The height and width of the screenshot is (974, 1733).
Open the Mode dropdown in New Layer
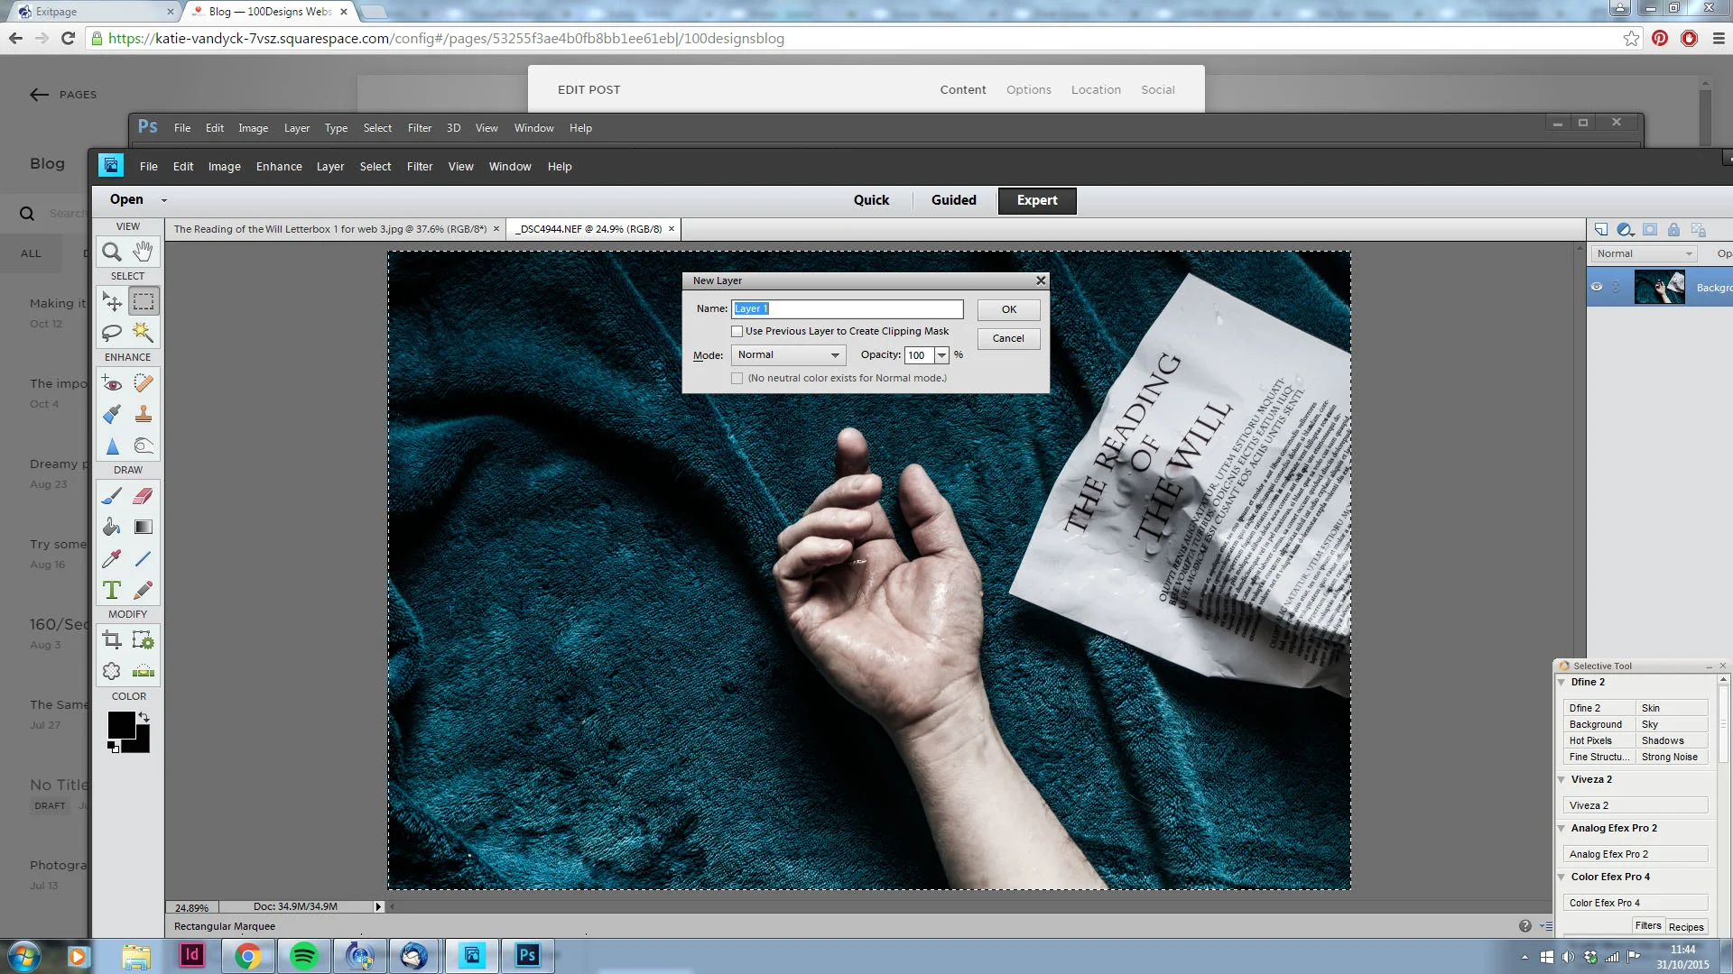(788, 355)
